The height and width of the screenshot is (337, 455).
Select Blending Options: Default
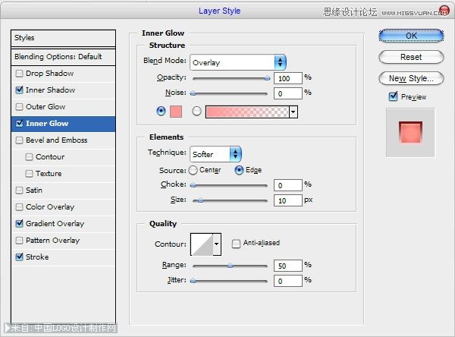tap(58, 57)
